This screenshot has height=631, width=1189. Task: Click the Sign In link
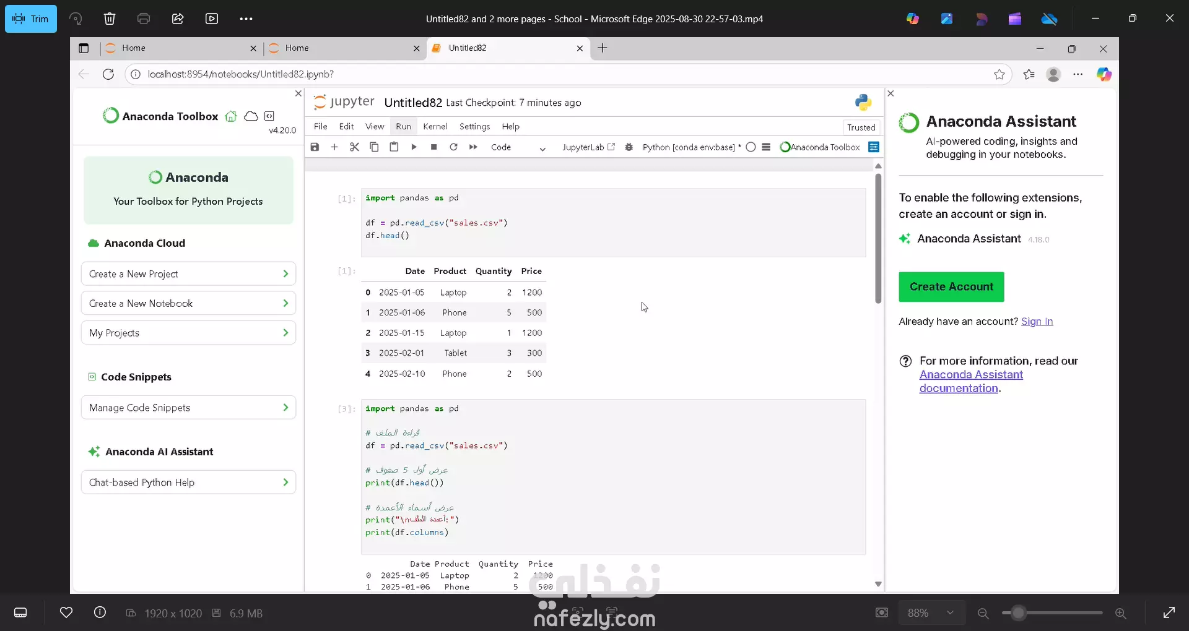click(x=1037, y=321)
